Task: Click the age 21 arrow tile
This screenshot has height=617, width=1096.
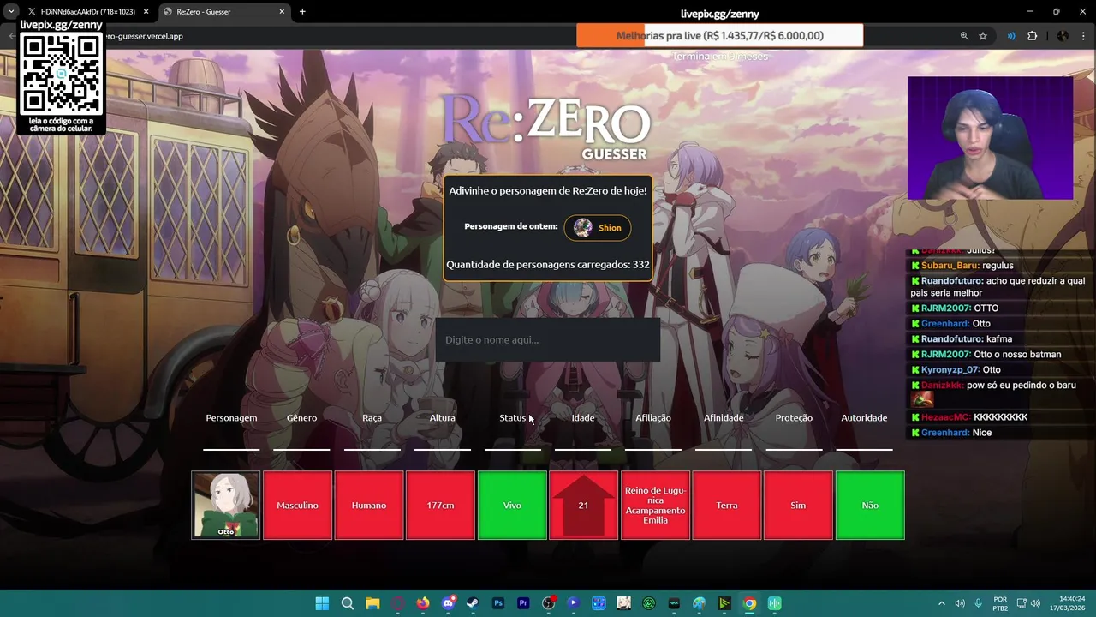Action: (x=583, y=506)
